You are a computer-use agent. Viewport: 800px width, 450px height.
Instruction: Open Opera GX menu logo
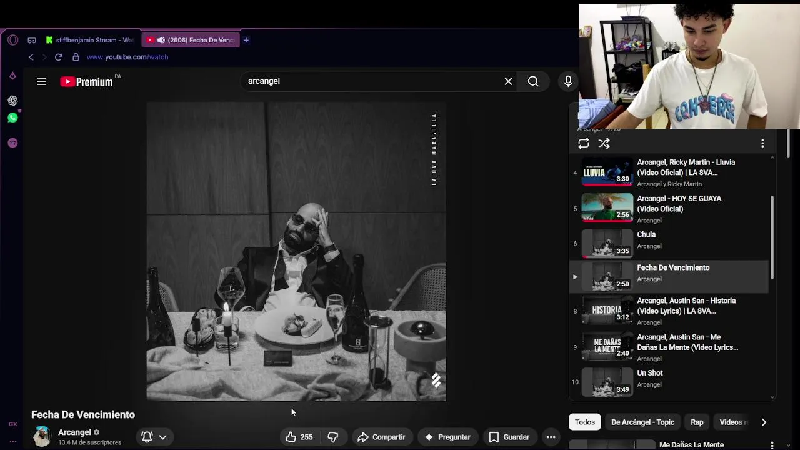(x=12, y=40)
